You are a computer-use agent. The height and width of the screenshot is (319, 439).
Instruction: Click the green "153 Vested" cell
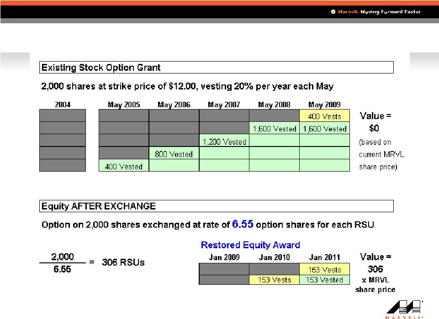coord(324,280)
